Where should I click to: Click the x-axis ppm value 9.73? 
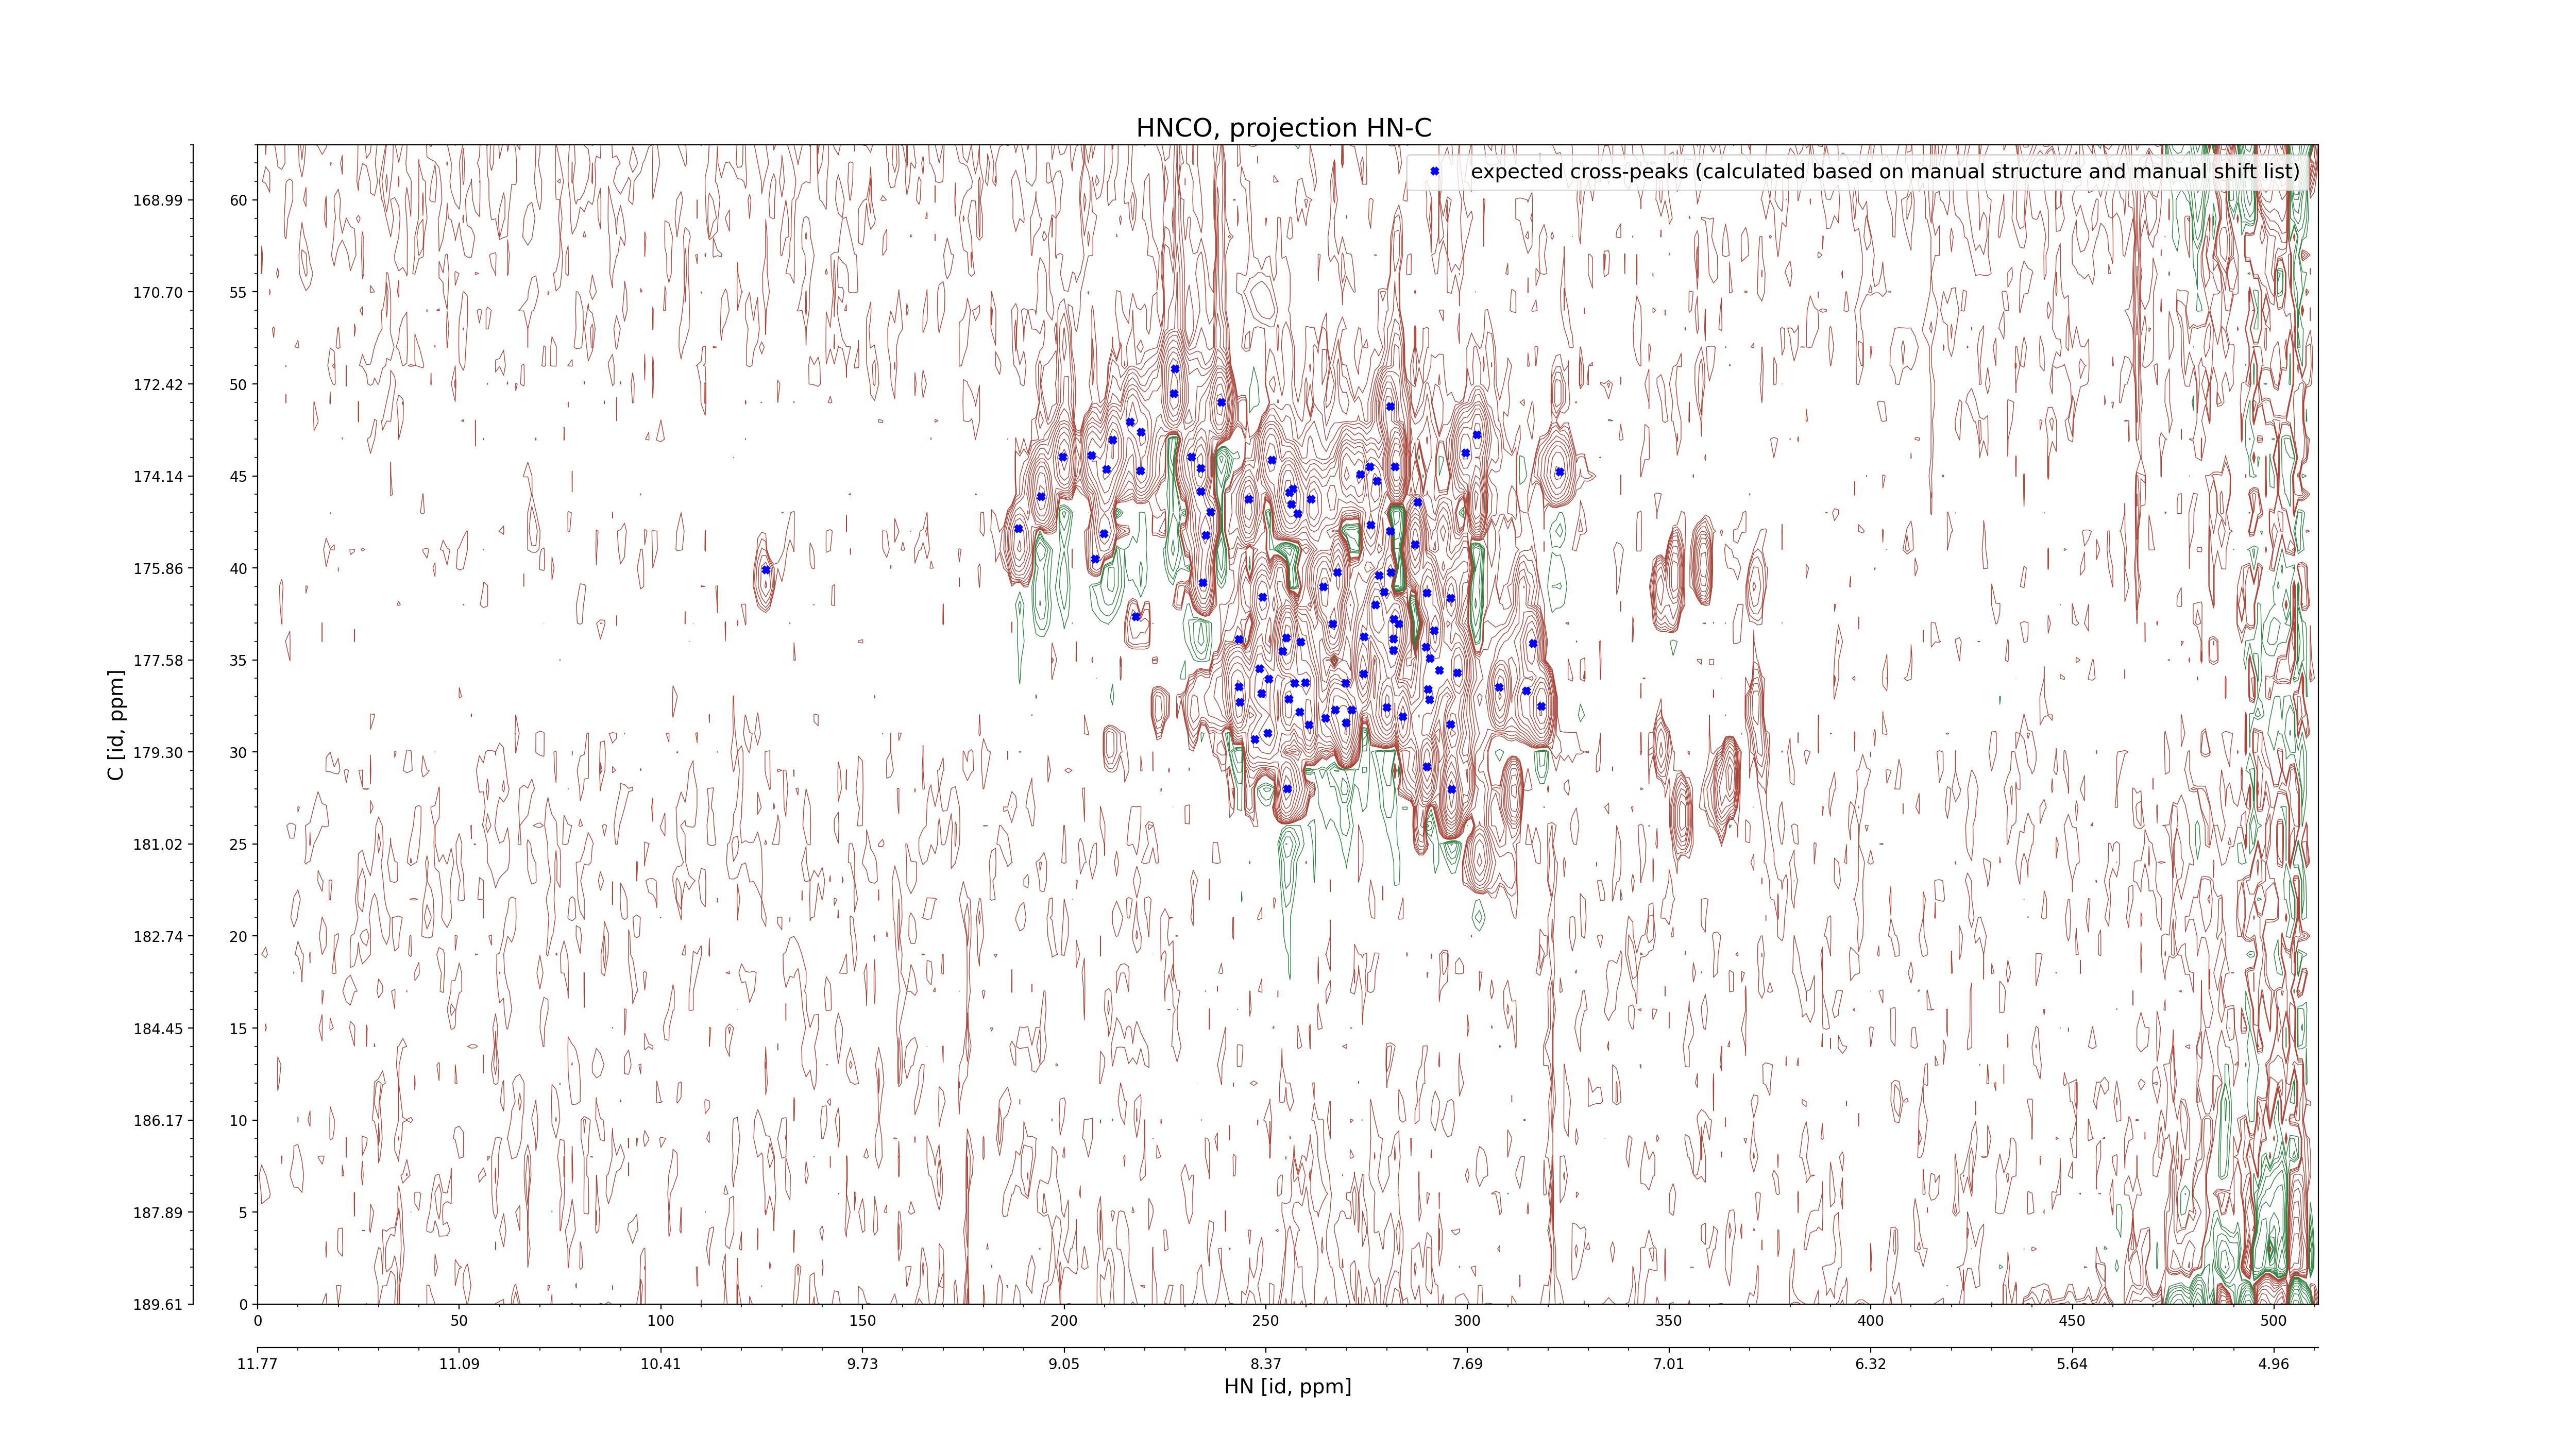862,1364
